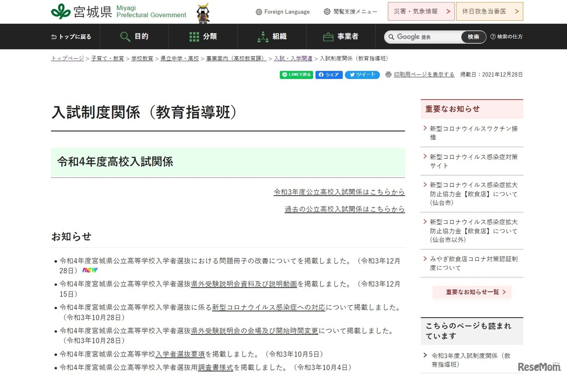Image resolution: width=567 pixels, height=377 pixels.
Task: Go back via トップに戻る
Action: [x=71, y=37]
